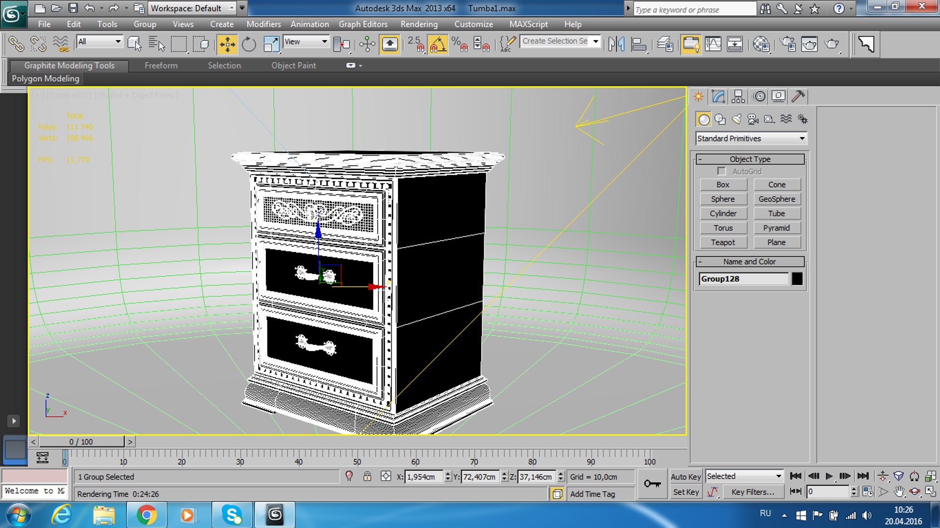Switch to the Freeform ribbon tab
Viewport: 940px width, 528px height.
coord(161,66)
